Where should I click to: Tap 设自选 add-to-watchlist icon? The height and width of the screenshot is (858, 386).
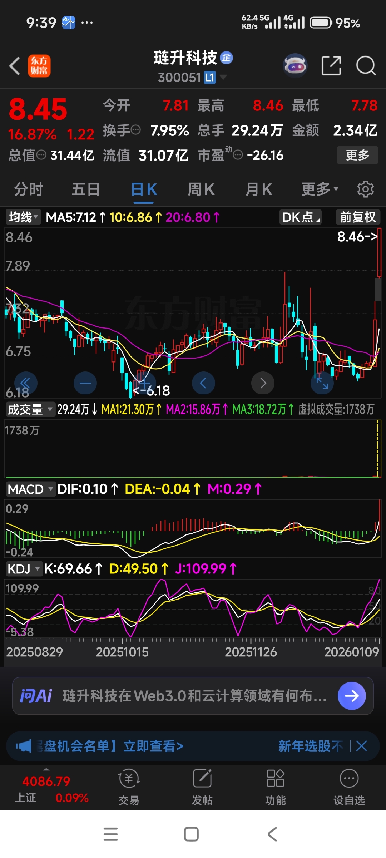tap(349, 787)
